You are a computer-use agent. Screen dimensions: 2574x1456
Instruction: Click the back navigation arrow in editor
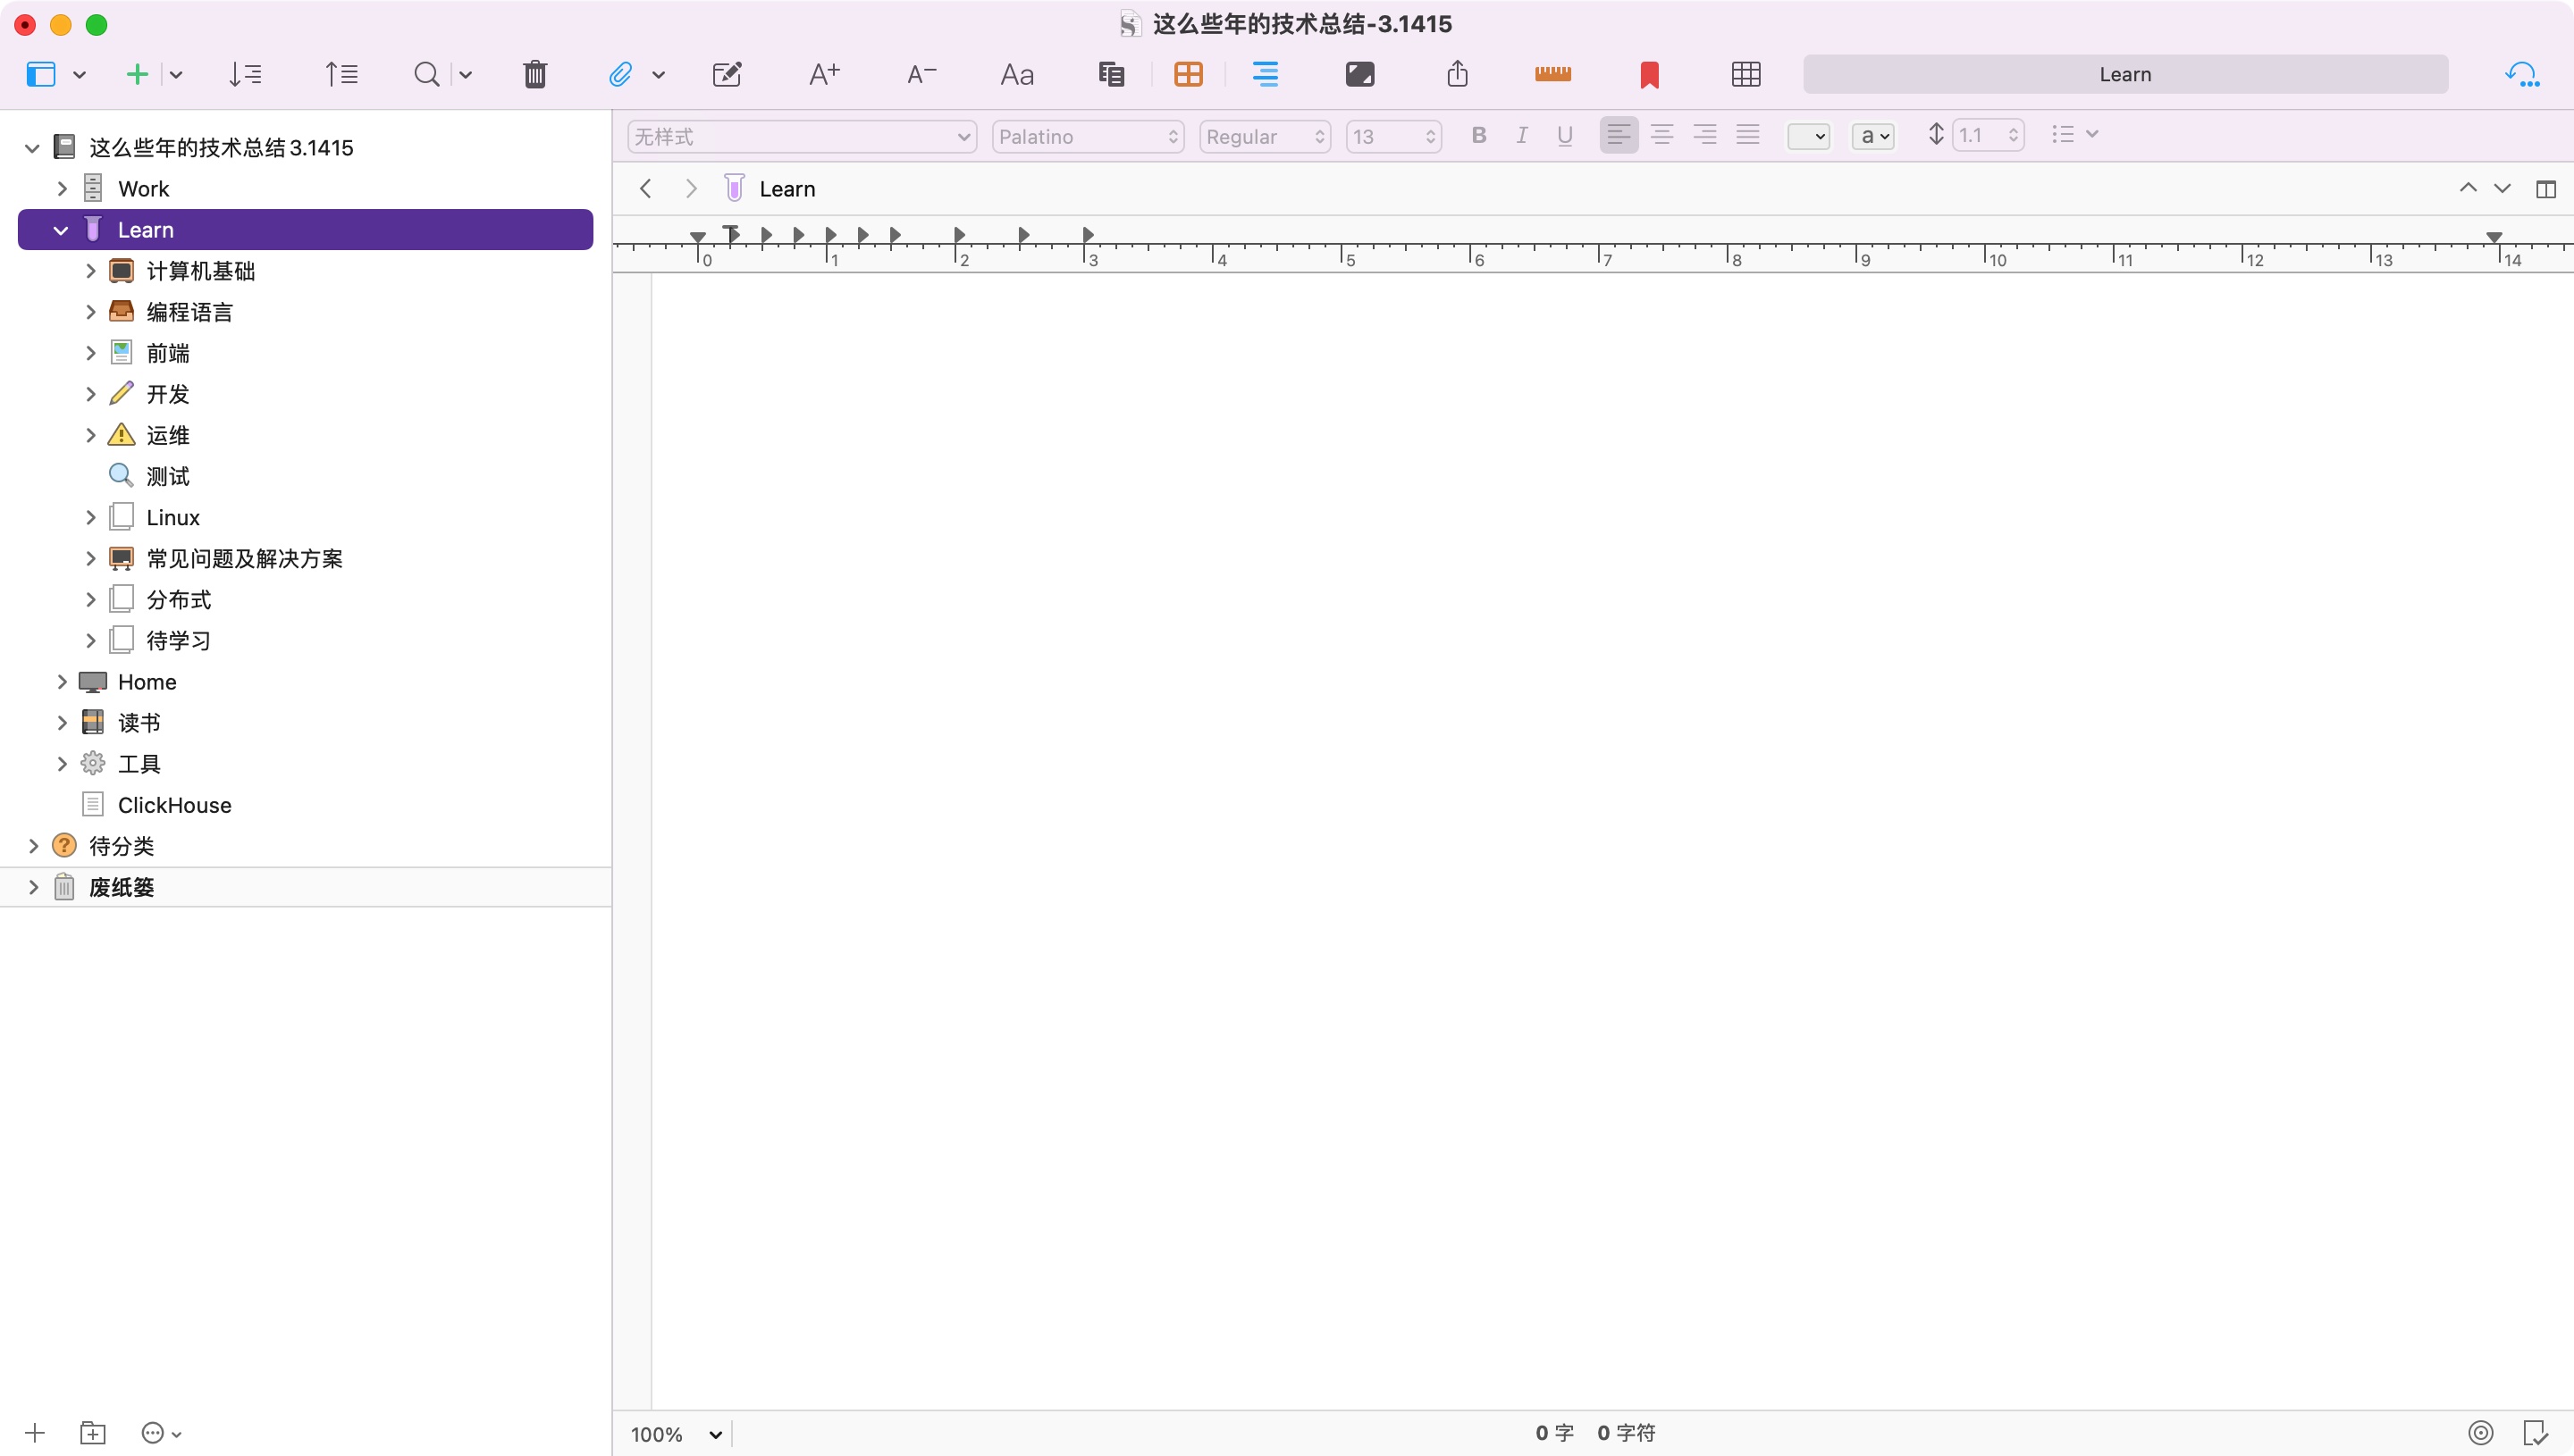pos(646,189)
